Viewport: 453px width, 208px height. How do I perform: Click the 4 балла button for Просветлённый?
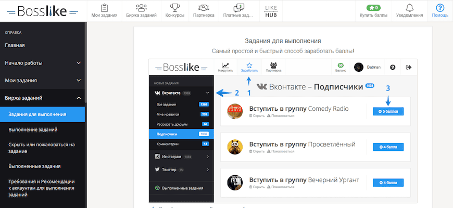click(388, 147)
